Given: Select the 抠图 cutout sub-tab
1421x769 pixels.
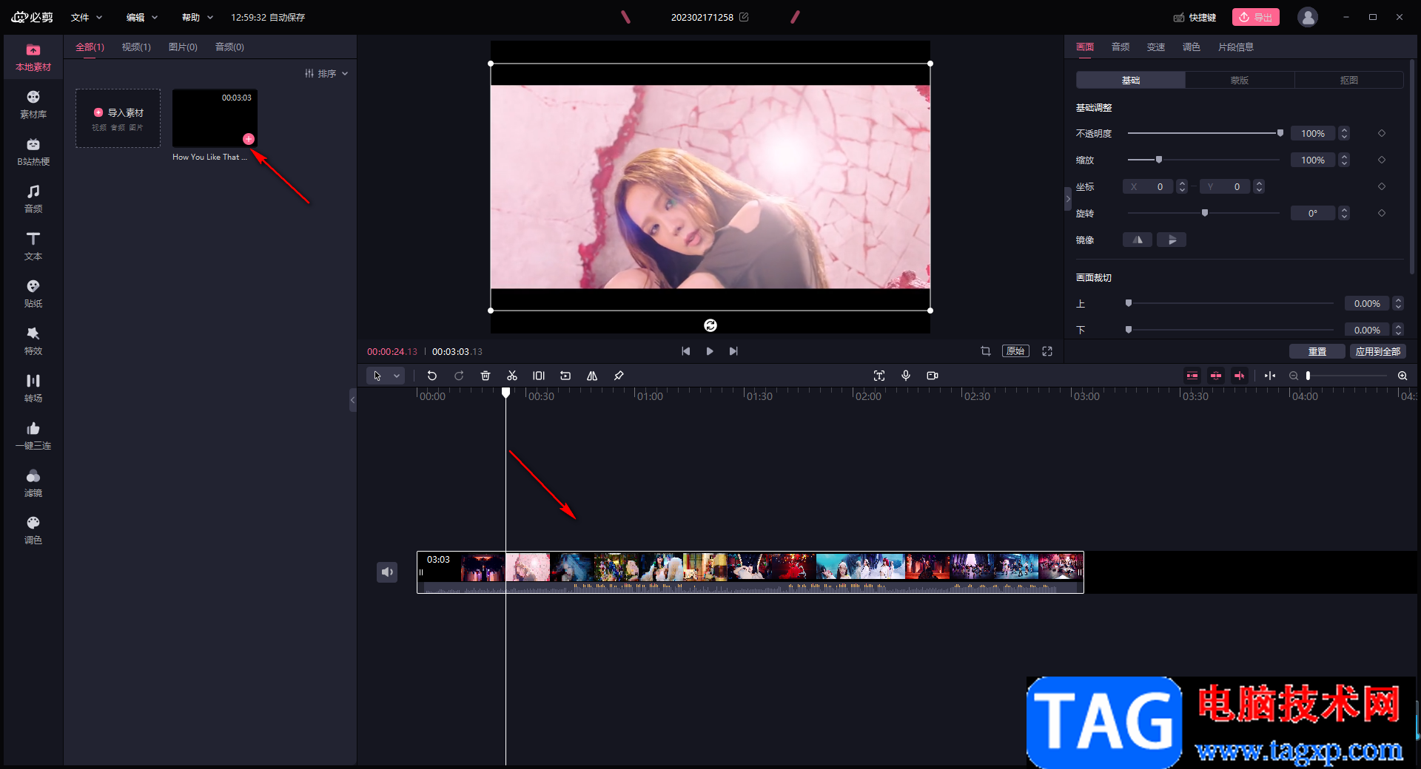Looking at the screenshot, I should [x=1349, y=80].
